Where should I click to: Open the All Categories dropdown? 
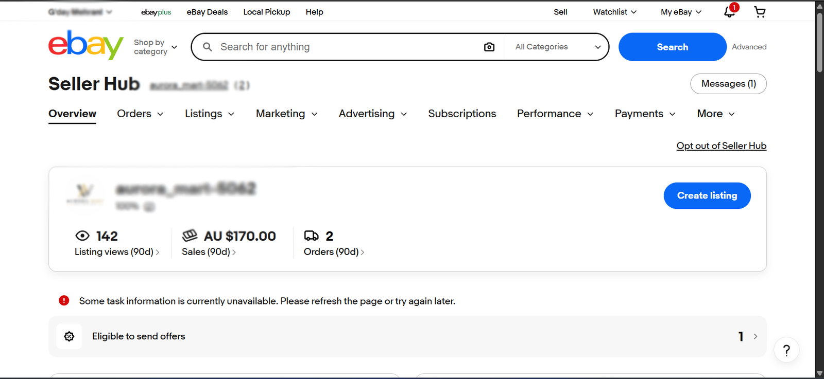coord(558,47)
